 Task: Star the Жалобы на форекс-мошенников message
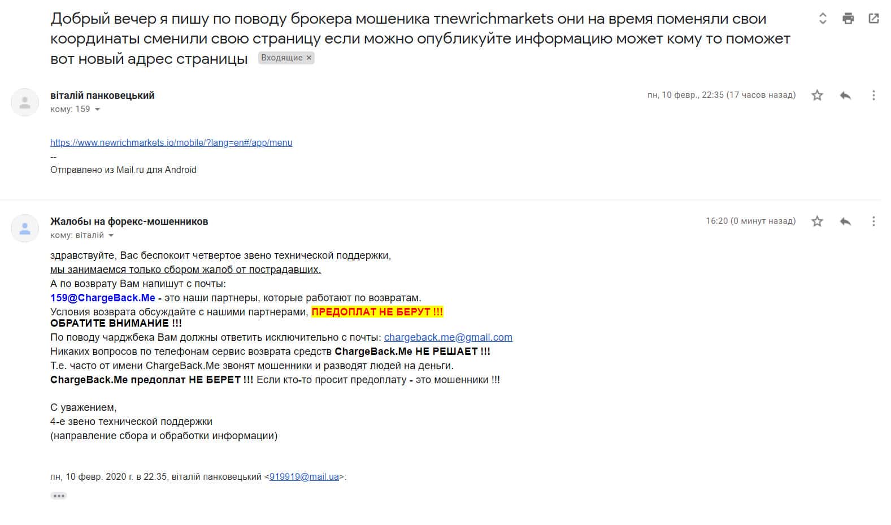(x=817, y=222)
